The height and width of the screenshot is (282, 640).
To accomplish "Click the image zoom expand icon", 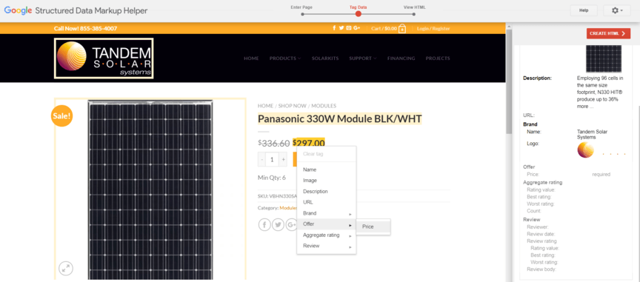I will pos(66,268).
